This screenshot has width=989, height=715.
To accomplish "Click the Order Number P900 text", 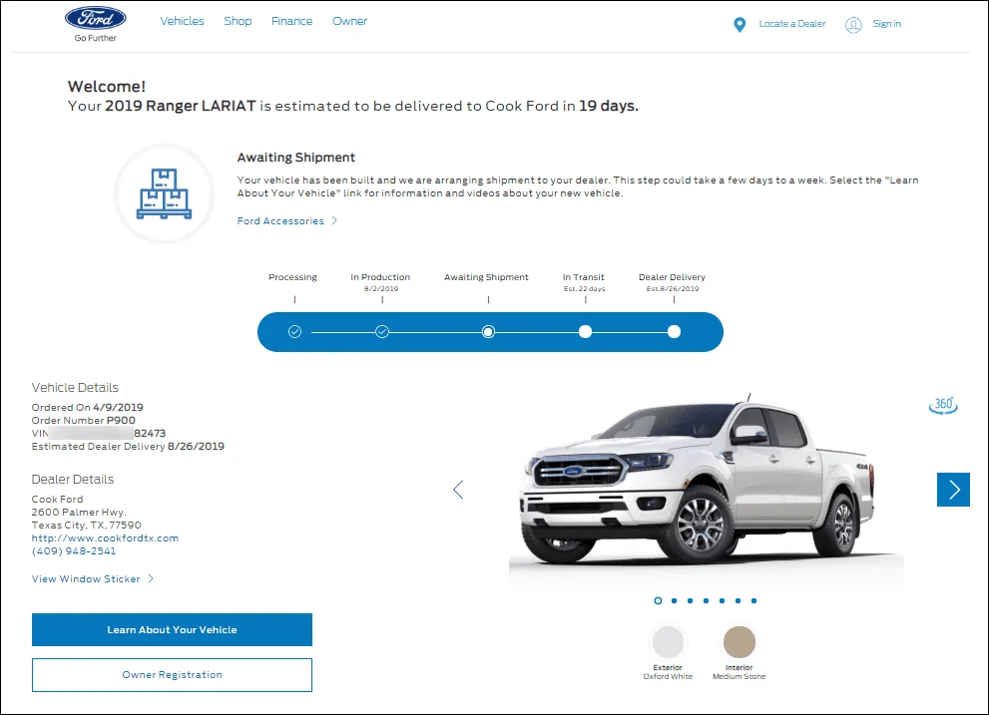I will click(83, 421).
